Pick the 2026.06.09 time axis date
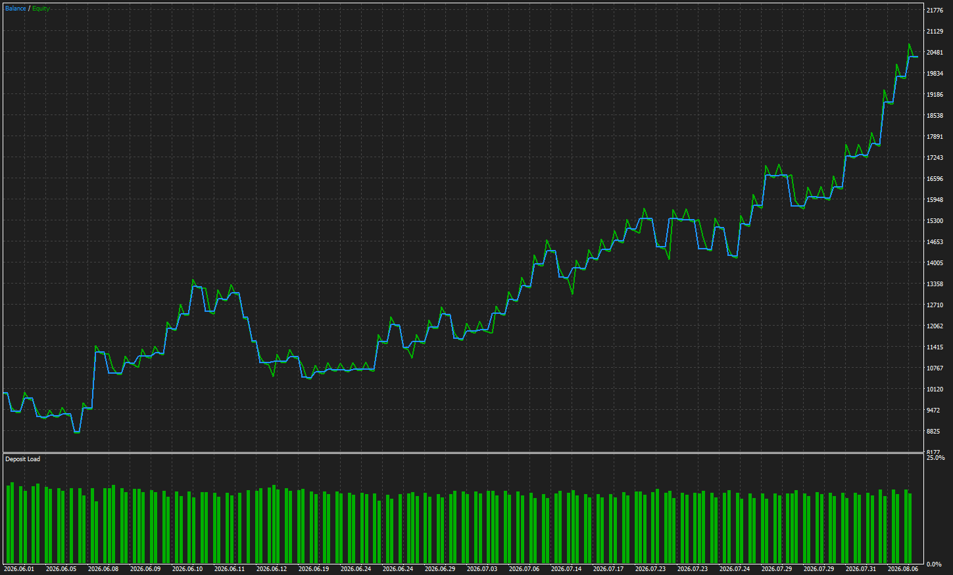This screenshot has width=953, height=575. pyautogui.click(x=145, y=568)
